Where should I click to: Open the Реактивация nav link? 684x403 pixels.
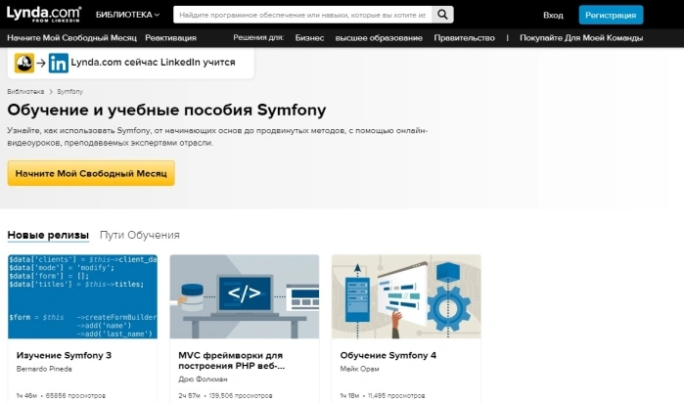point(170,38)
